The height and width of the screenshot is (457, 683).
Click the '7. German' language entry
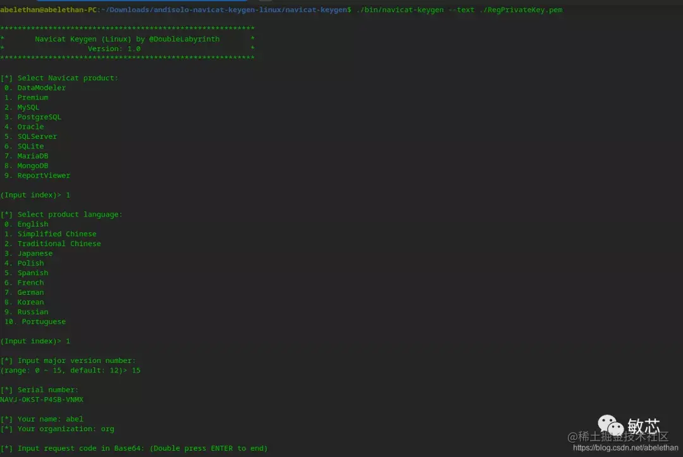(25, 292)
